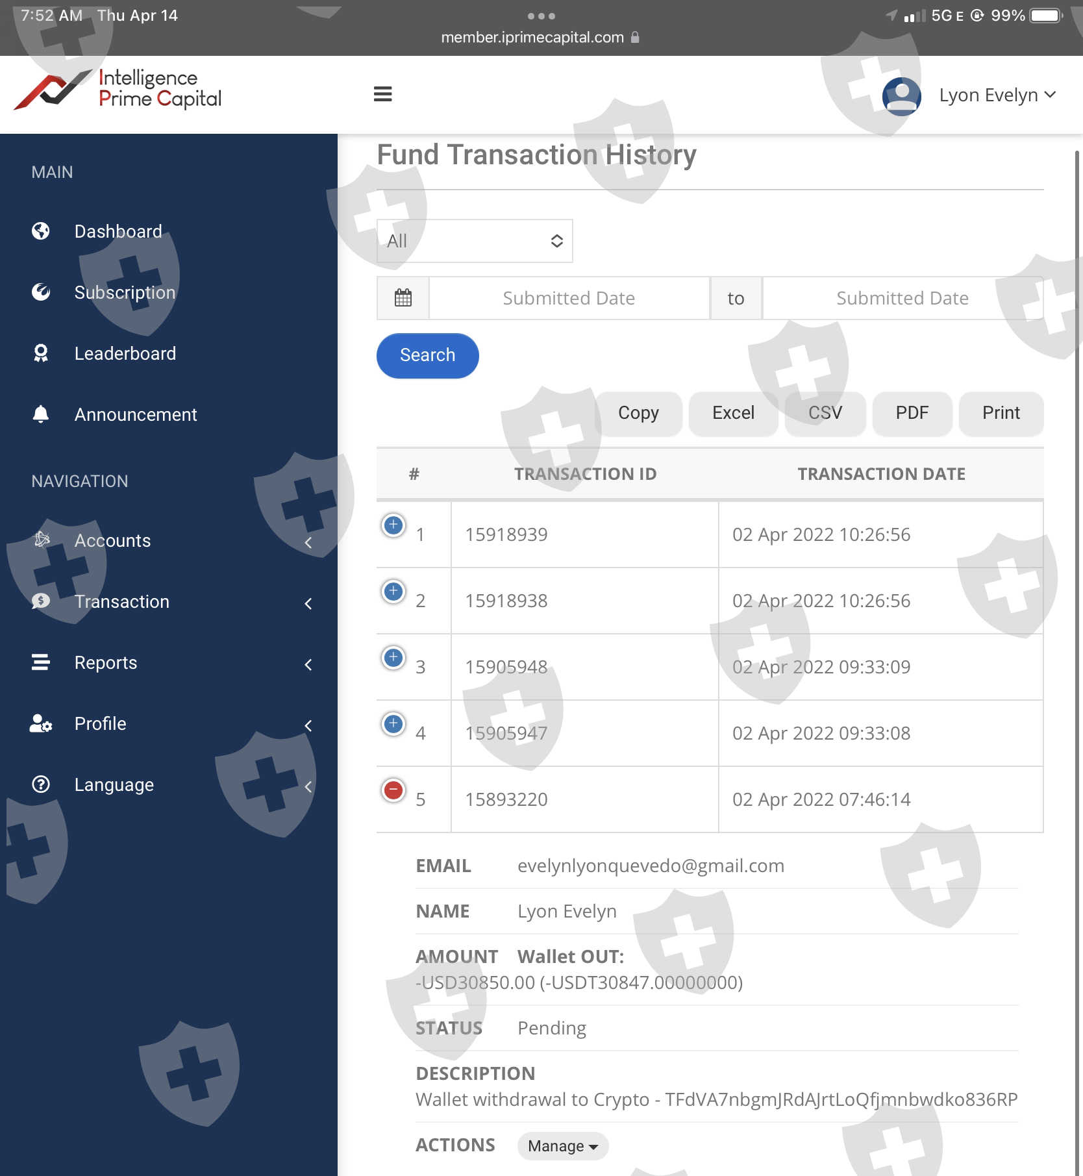This screenshot has width=1083, height=1176.
Task: Select Reports in the navigation
Action: (106, 662)
